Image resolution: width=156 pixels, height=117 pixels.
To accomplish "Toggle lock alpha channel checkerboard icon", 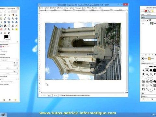I will (x=150, y=20).
